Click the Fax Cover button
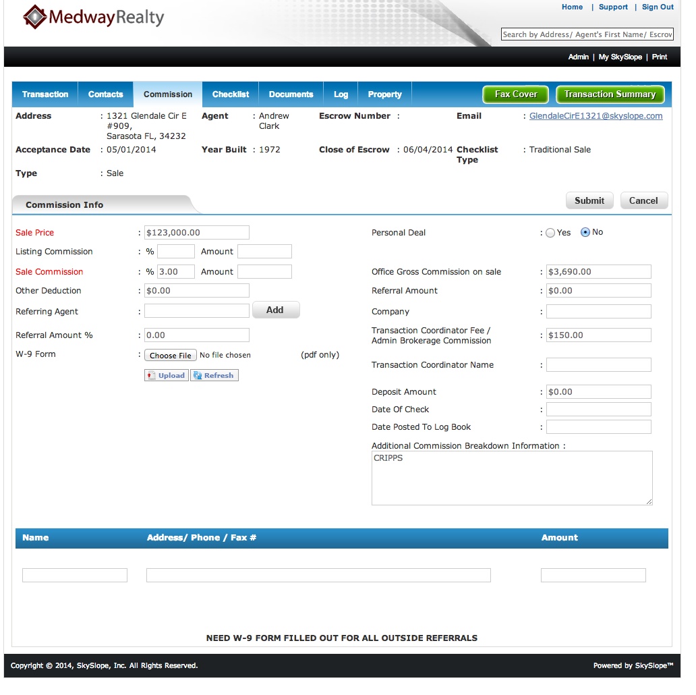The width and height of the screenshot is (696, 695). [516, 94]
